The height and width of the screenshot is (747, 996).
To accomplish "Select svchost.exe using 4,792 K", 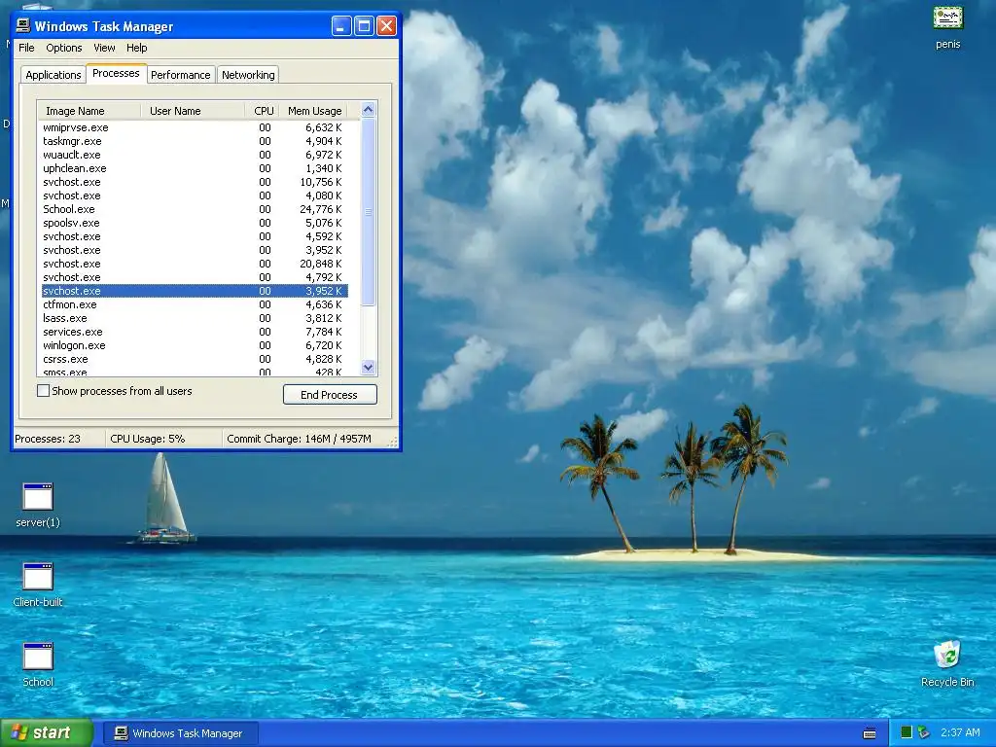I will 194,277.
